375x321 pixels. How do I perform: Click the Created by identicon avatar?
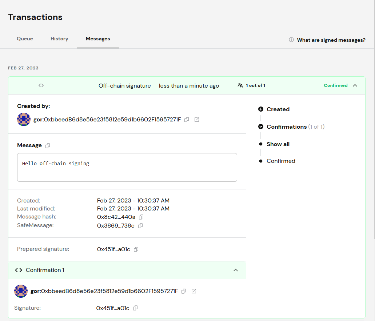(x=24, y=120)
